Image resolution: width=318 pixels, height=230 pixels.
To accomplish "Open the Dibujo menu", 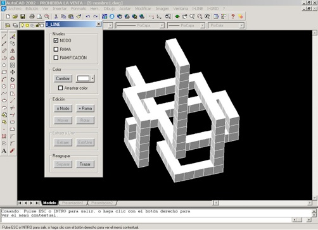I will coord(109,9).
